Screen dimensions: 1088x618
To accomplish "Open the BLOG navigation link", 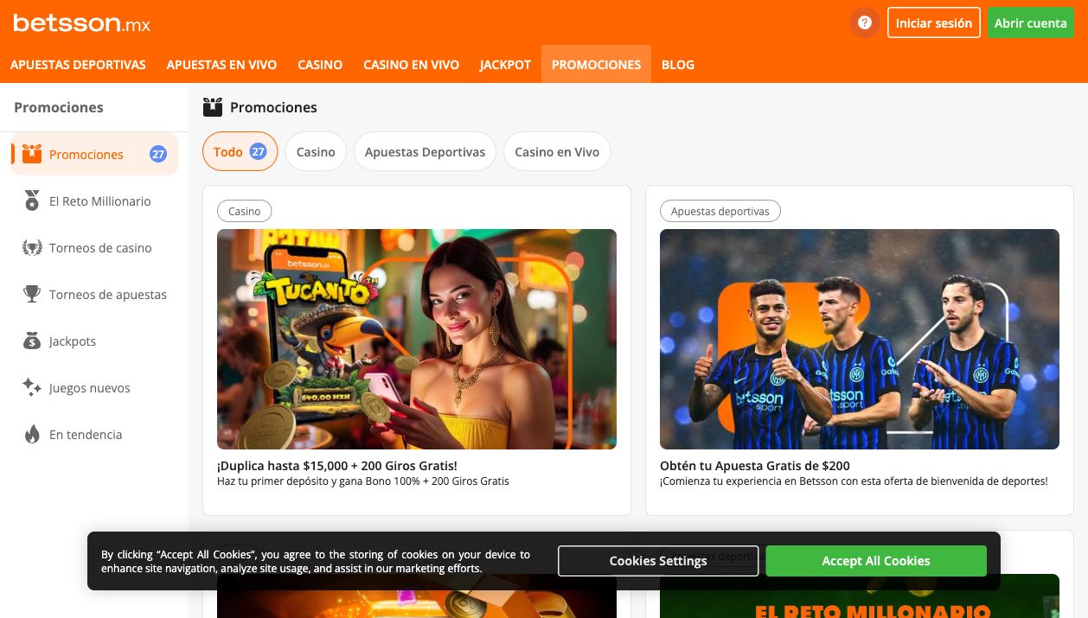I will click(678, 65).
